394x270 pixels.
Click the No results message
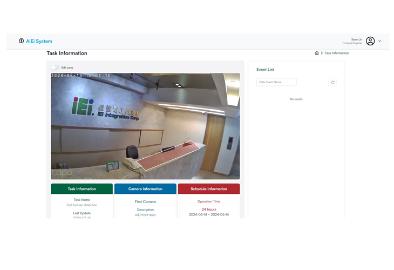pos(296,99)
